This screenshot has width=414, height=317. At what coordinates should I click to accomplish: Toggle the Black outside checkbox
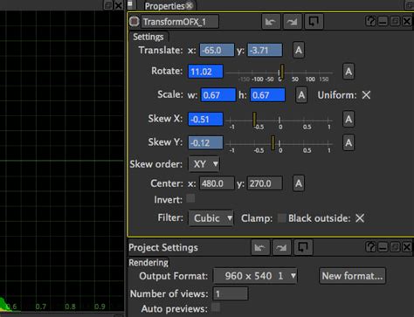click(x=360, y=218)
